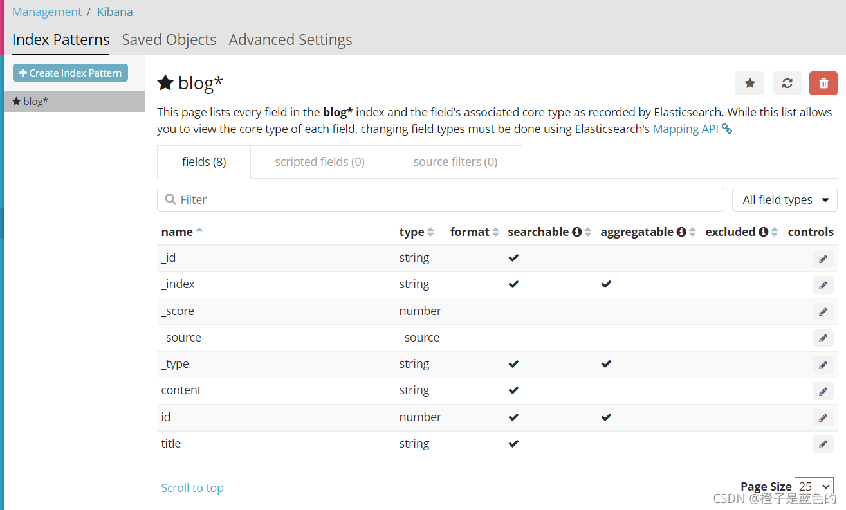Click Create Index Pattern button

(x=70, y=73)
